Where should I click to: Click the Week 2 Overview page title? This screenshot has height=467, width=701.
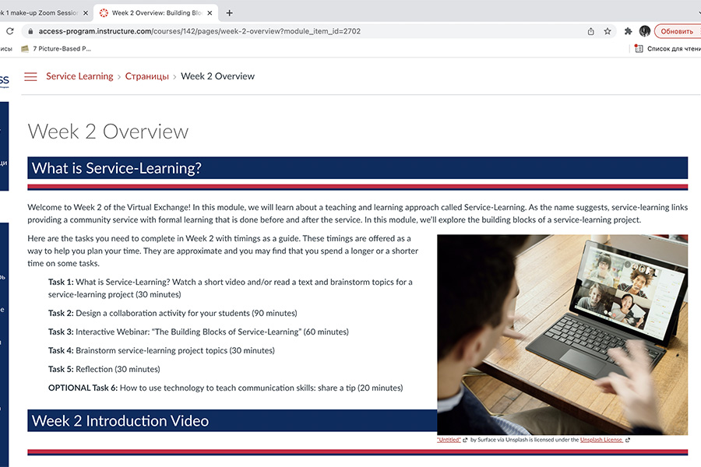coord(108,132)
